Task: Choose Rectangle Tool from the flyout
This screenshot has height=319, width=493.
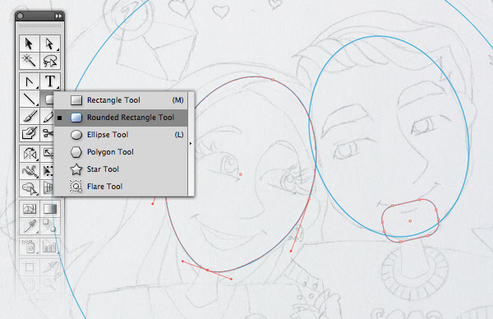Action: click(121, 100)
